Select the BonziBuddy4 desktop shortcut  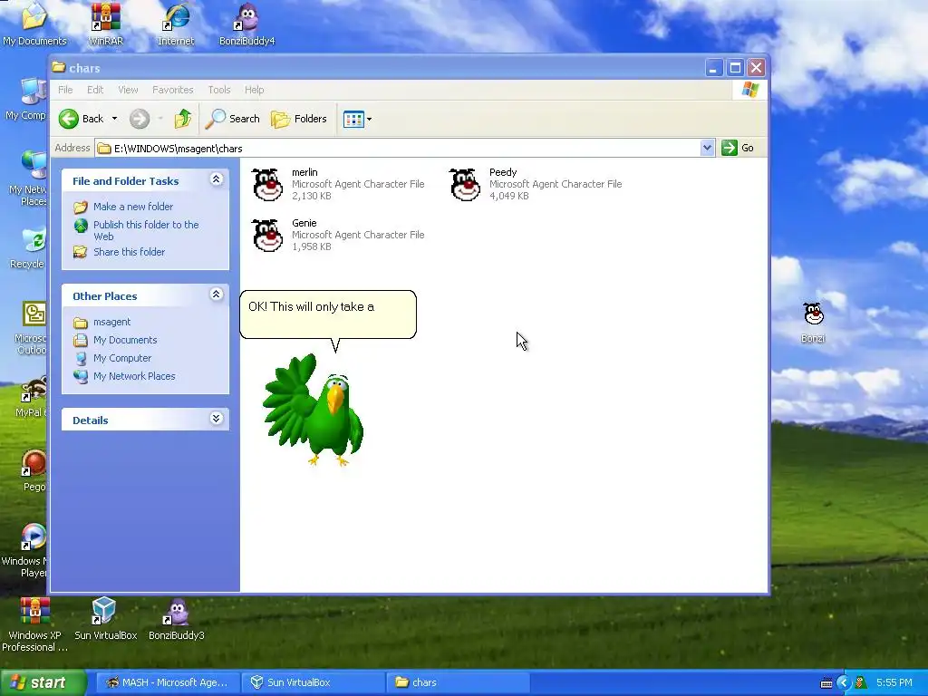[246, 24]
